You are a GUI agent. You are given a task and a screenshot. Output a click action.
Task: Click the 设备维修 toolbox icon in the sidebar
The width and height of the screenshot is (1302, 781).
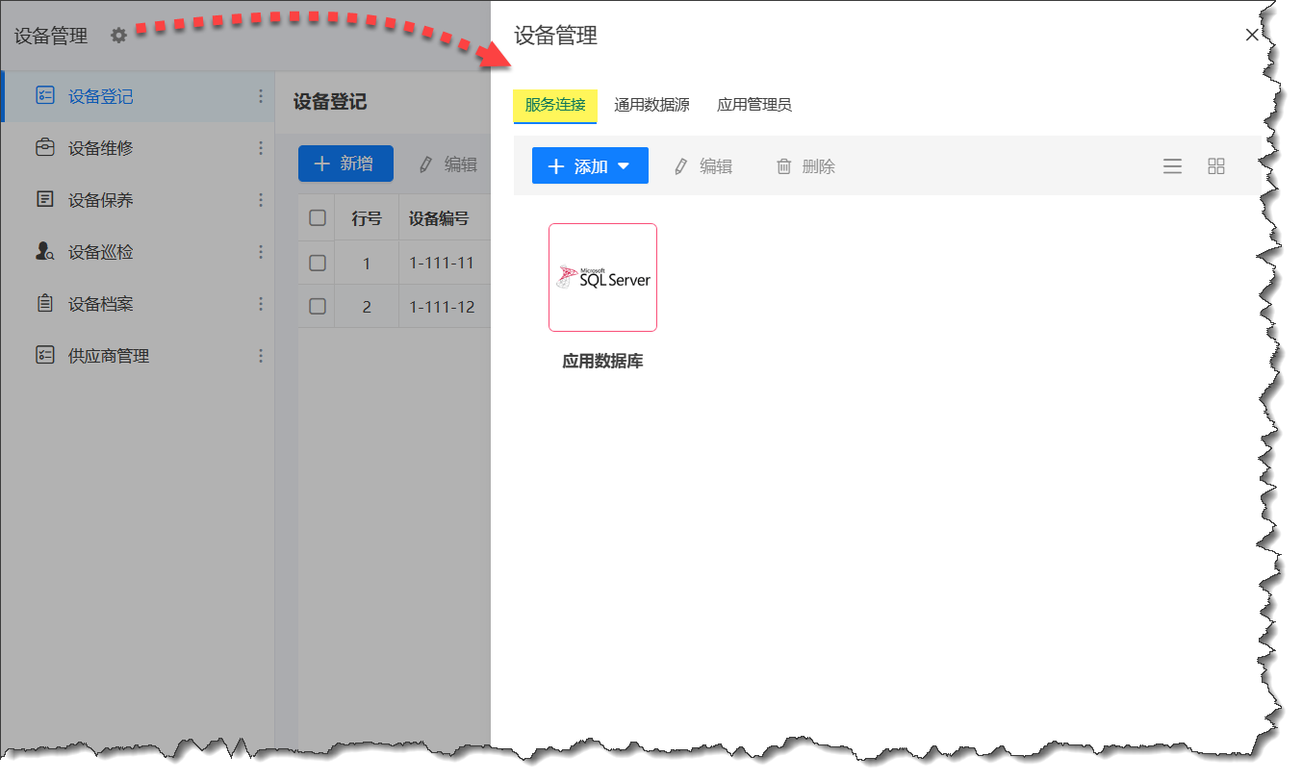(45, 147)
